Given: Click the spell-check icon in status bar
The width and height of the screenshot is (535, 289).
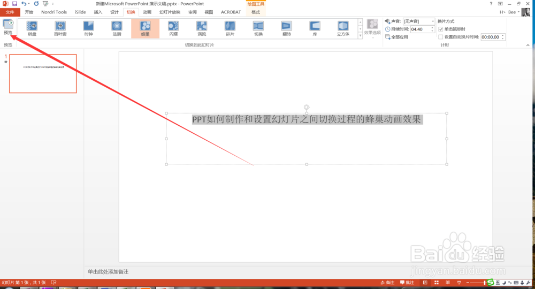Looking at the screenshot, I should tap(53, 283).
